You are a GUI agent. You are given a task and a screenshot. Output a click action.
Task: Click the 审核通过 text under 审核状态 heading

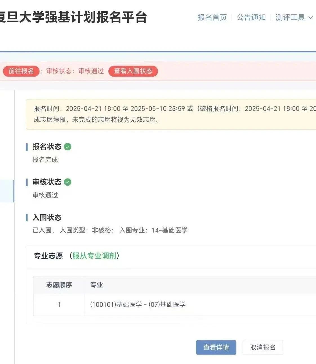[45, 195]
